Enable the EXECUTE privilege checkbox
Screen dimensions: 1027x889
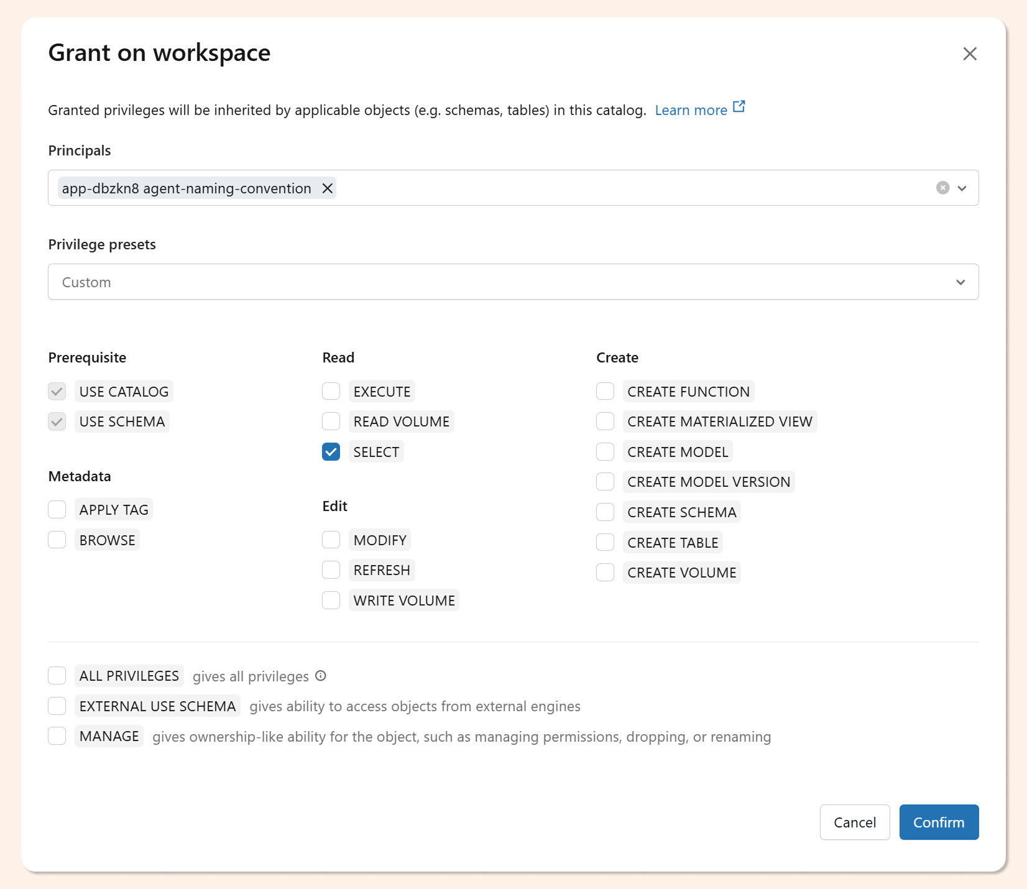(x=331, y=392)
